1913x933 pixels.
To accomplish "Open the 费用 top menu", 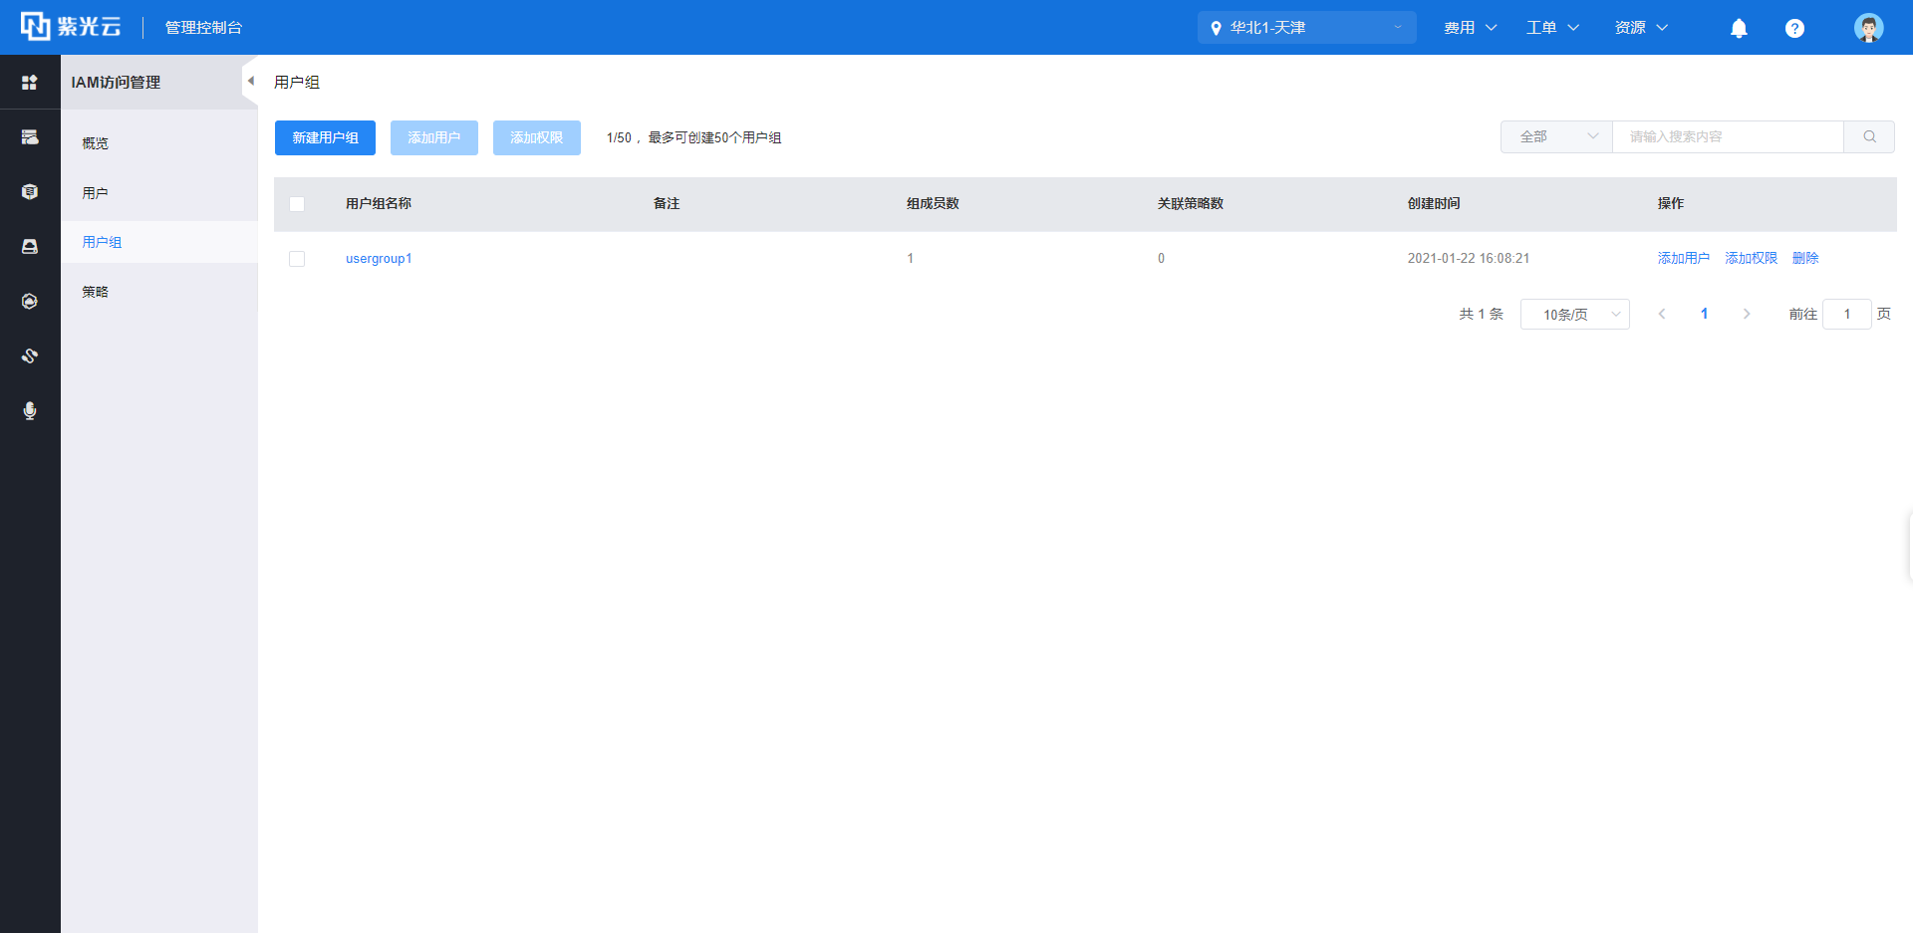I will [1470, 28].
